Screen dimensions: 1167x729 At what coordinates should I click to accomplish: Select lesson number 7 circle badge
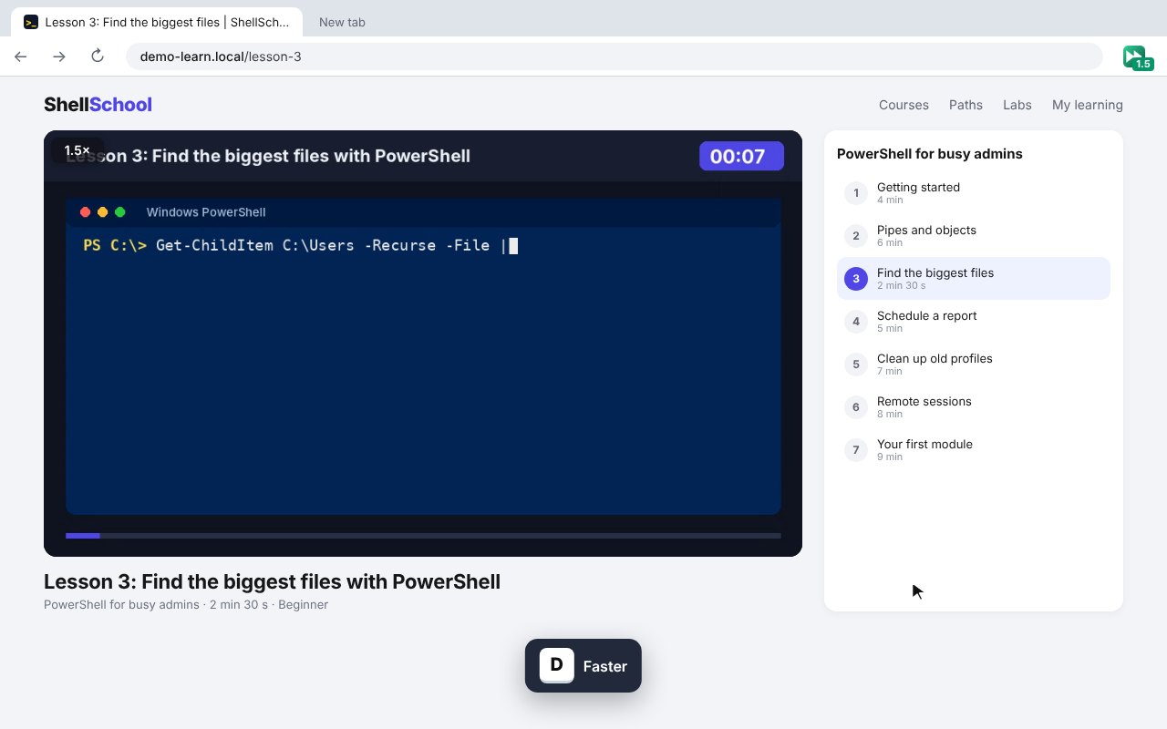point(856,450)
